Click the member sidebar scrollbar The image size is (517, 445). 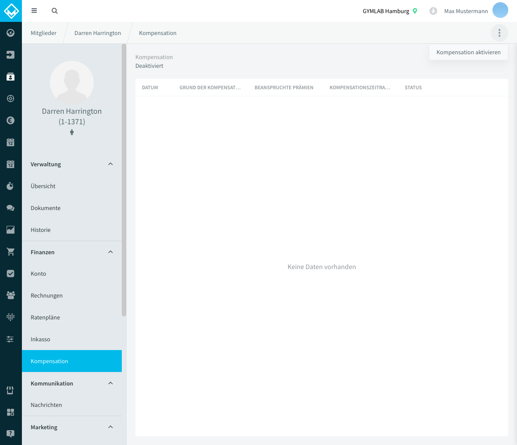[x=124, y=180]
